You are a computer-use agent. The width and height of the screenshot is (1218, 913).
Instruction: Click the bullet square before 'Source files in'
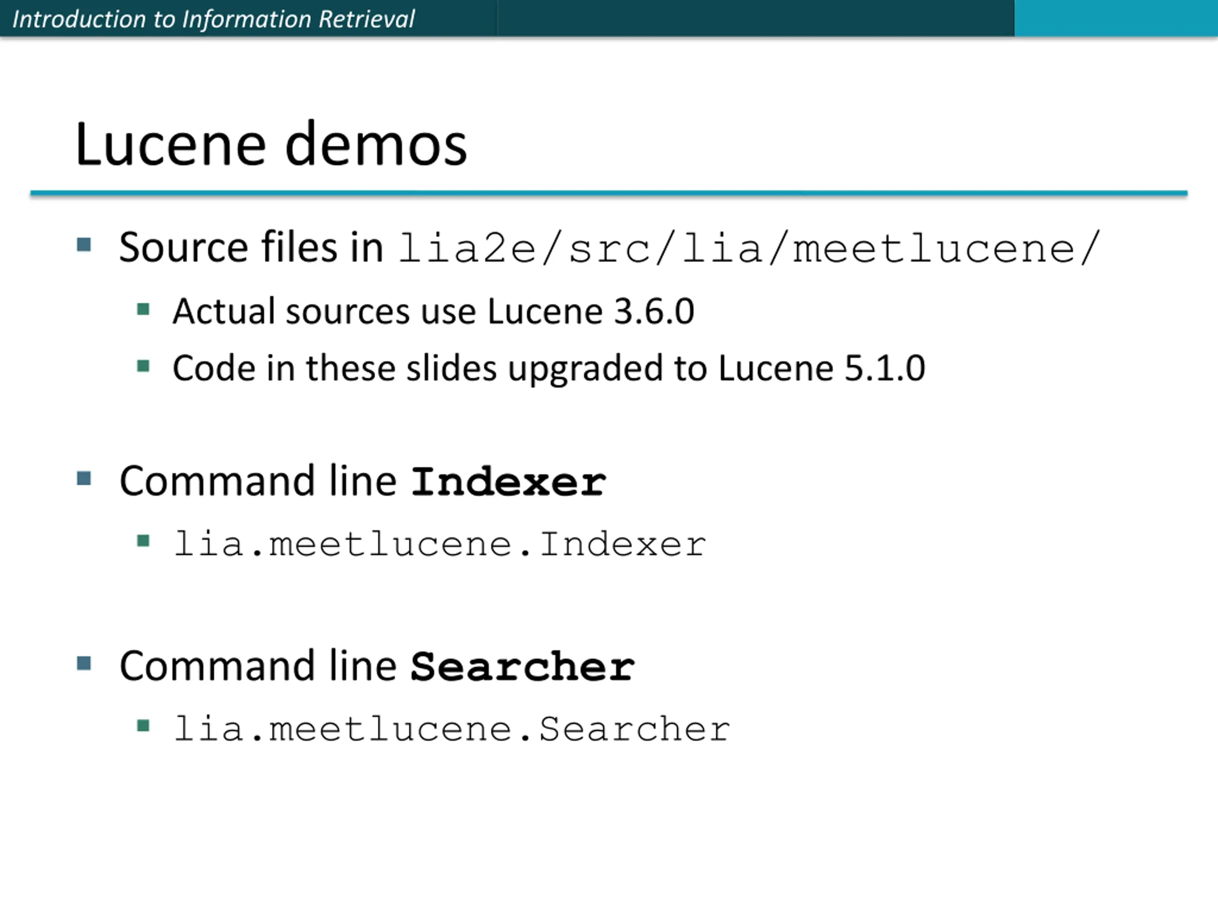tap(84, 244)
